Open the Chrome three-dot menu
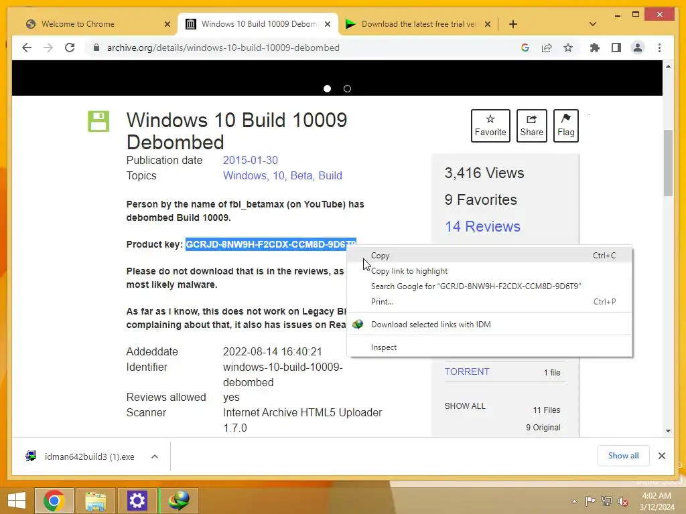Viewport: 686px width, 514px height. 659,48
